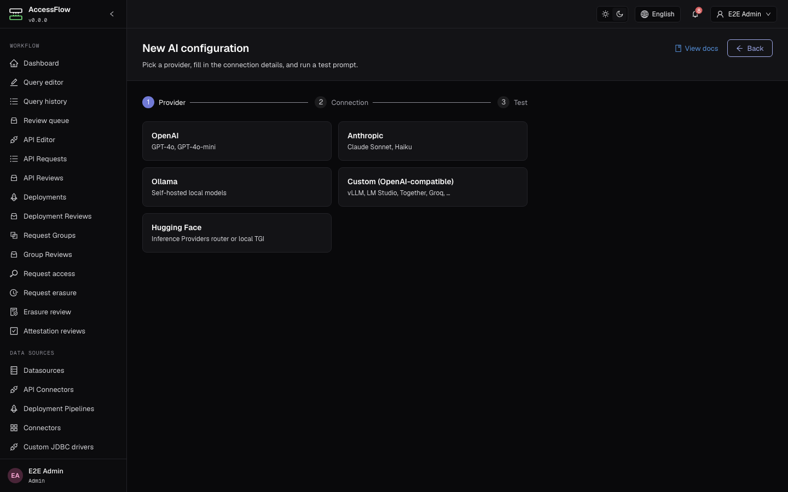Click the Deployment Reviews inbox icon
The width and height of the screenshot is (788, 492).
pyautogui.click(x=14, y=216)
